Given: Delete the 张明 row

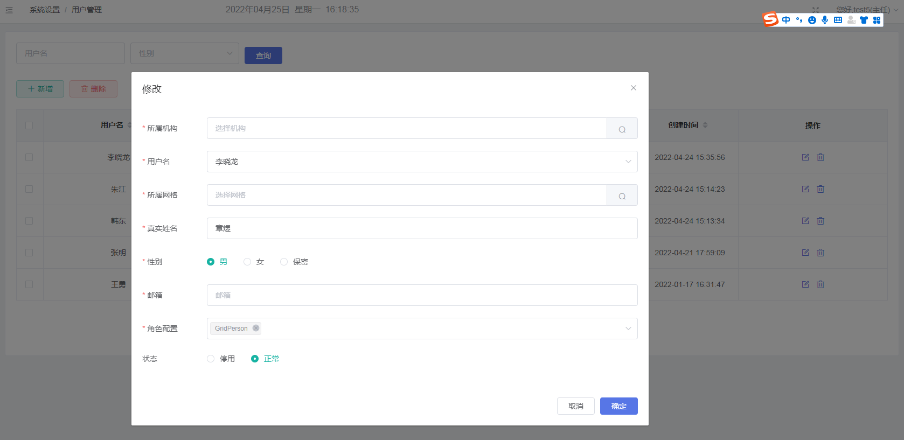Looking at the screenshot, I should coord(820,253).
